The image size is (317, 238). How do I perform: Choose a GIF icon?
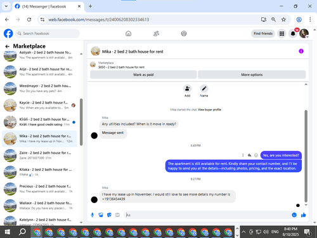point(117,215)
